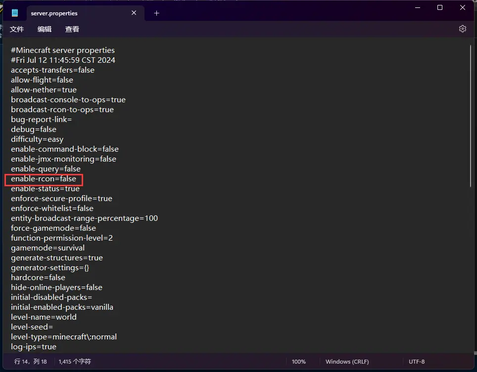Screen dimensions: 477x372
Task: Minimize the Notepad window
Action: (x=417, y=8)
